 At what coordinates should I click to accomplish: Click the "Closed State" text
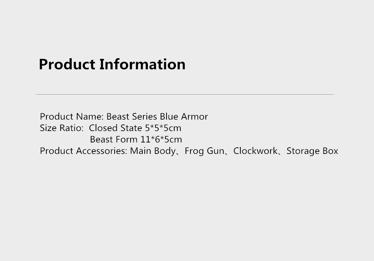[x=115, y=128]
